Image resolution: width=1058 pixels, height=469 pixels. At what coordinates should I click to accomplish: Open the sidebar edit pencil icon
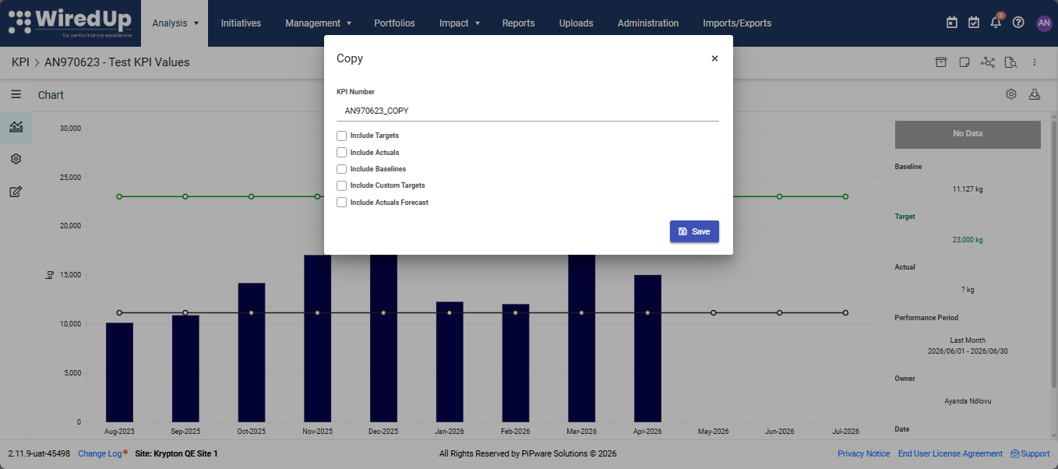click(16, 192)
